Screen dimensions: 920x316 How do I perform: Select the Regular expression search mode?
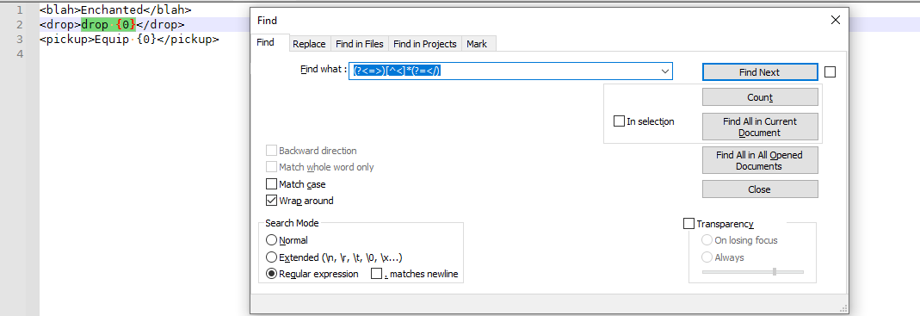tap(271, 275)
